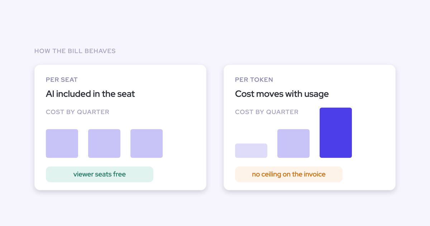Click the tallest dark blue cost bar
Viewport: 430px width, 226px height.
click(x=336, y=133)
